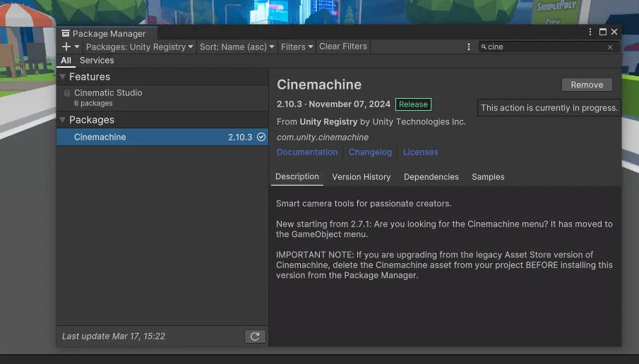Open the Filters dropdown
The width and height of the screenshot is (639, 364).
(297, 47)
